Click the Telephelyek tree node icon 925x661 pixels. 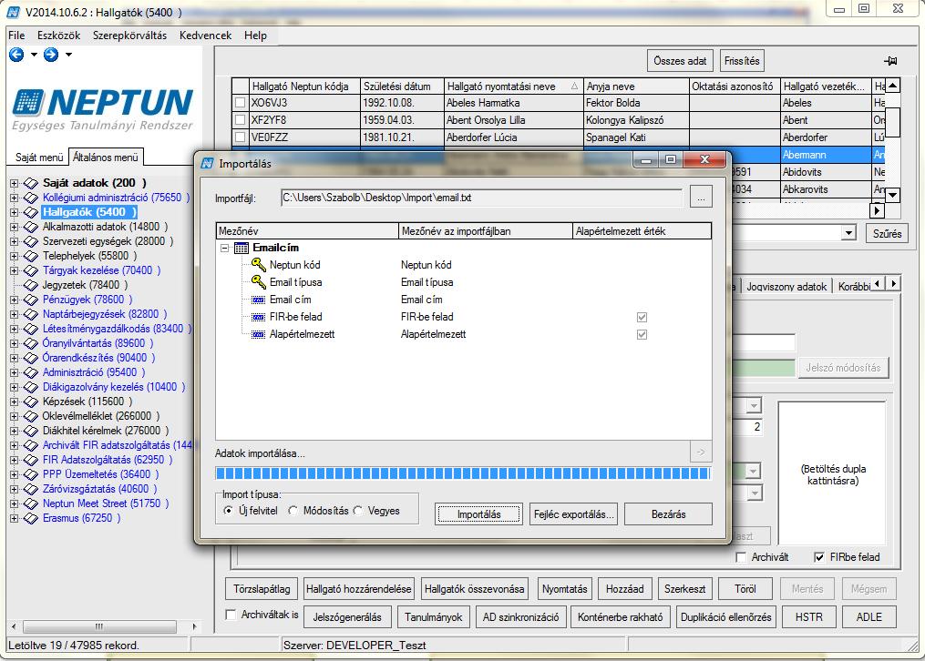[31, 256]
